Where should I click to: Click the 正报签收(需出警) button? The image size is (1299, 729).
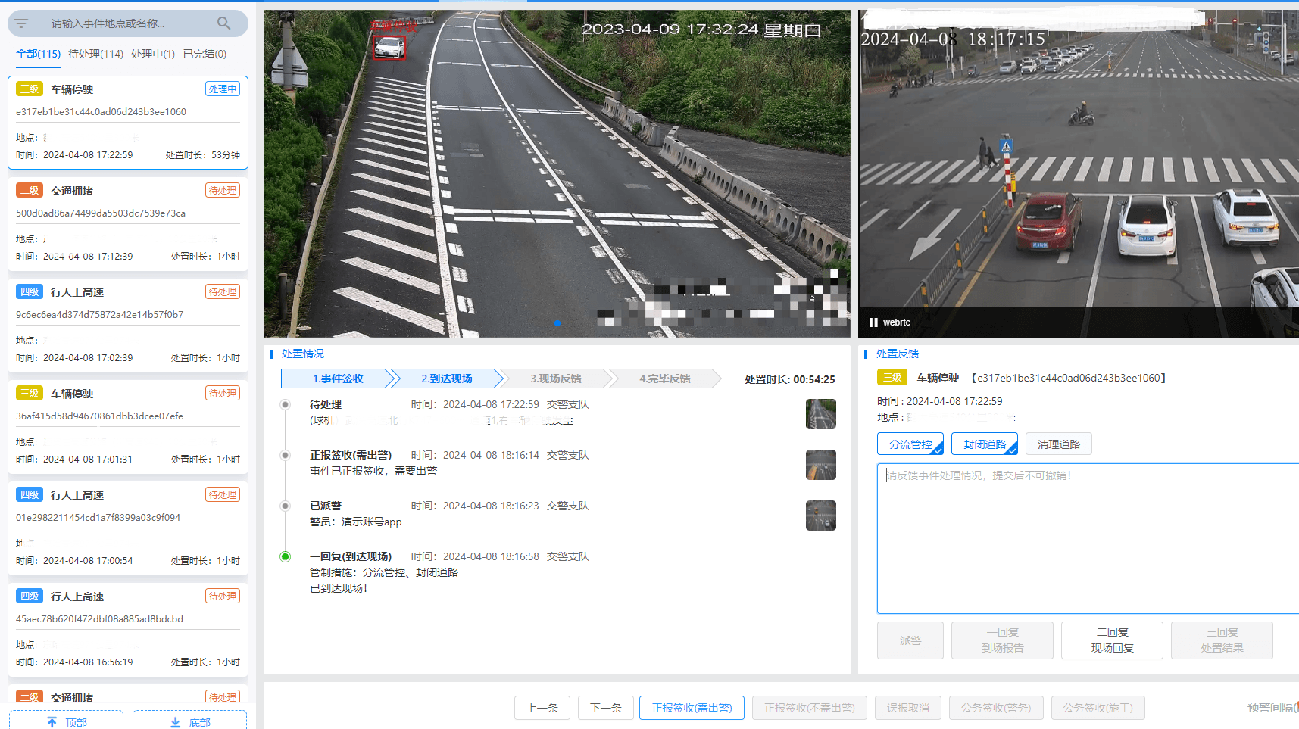pos(692,708)
